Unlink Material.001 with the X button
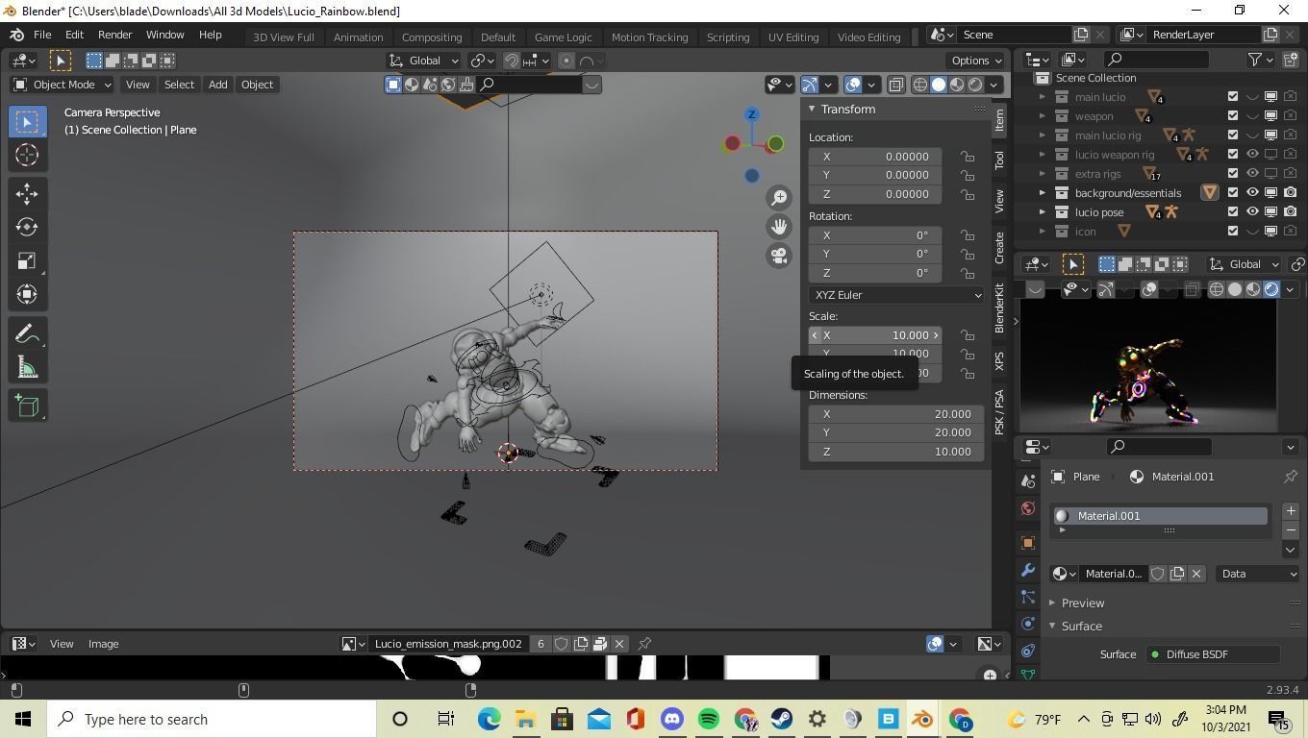The width and height of the screenshot is (1308, 738). [1196, 574]
